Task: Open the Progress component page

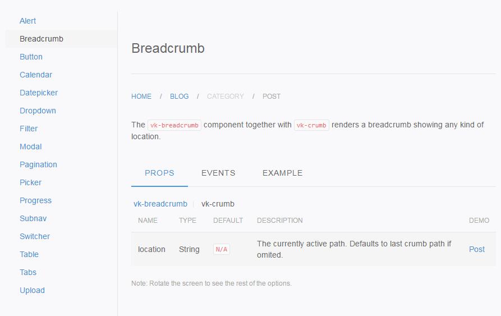Action: pyautogui.click(x=35, y=200)
